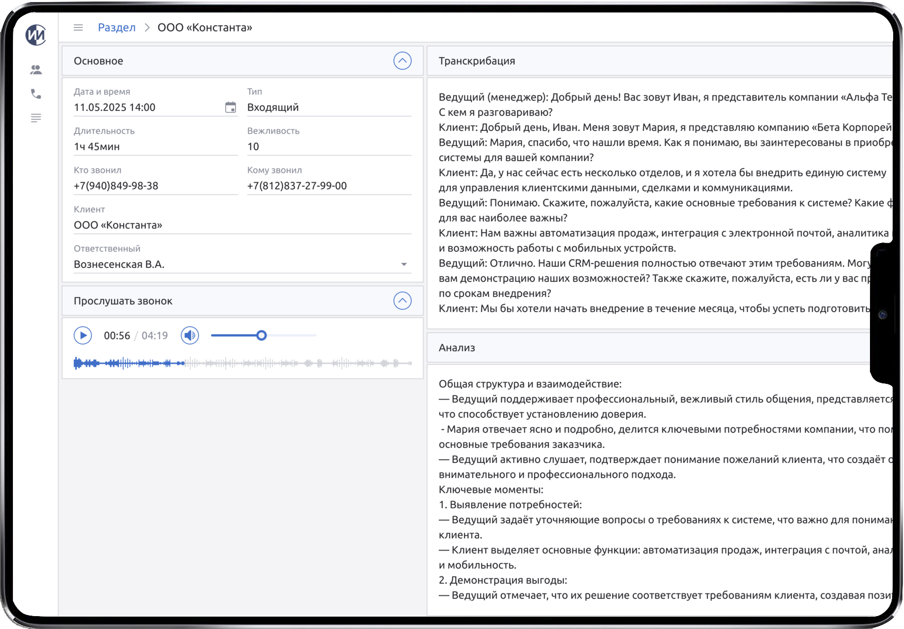Image resolution: width=904 pixels, height=629 pixels.
Task: Play the call recording
Action: click(x=82, y=335)
